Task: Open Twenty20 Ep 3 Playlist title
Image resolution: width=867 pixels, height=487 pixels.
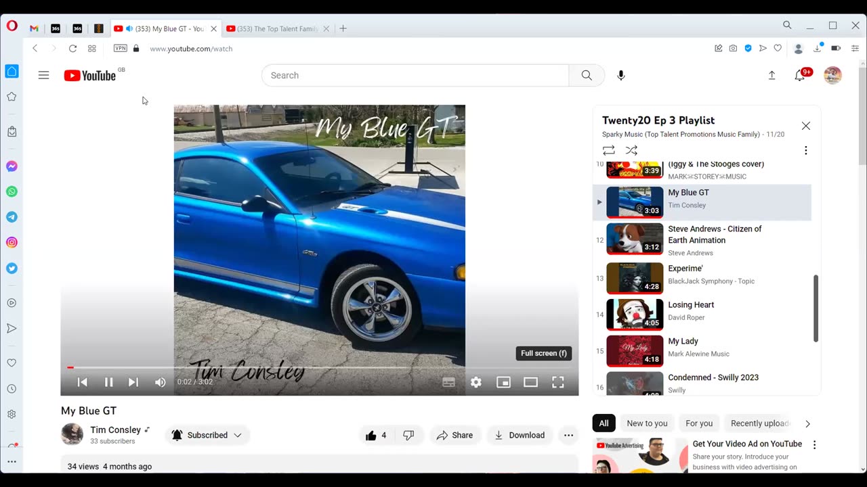Action: click(x=658, y=120)
